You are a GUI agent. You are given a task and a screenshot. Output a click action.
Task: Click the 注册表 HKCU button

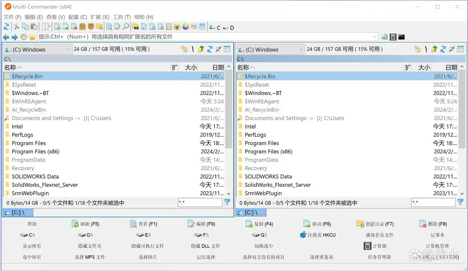(x=317, y=235)
